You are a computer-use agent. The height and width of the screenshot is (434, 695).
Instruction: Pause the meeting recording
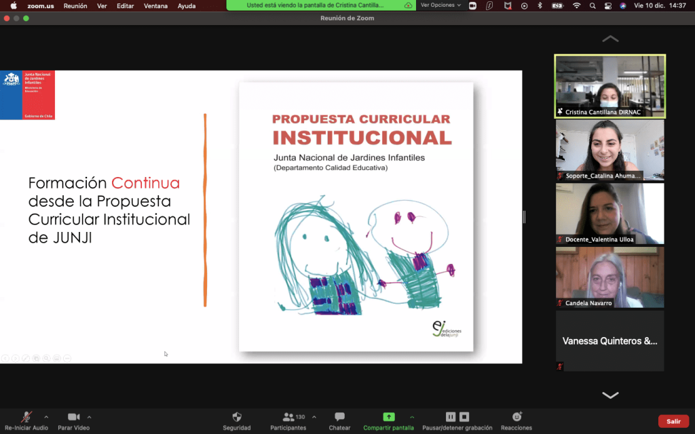click(451, 417)
